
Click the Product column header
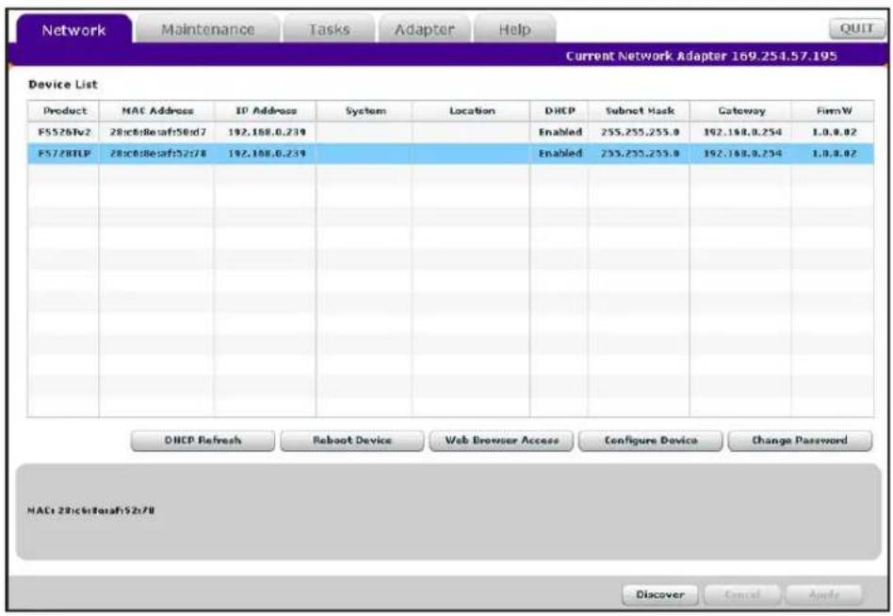coord(65,111)
